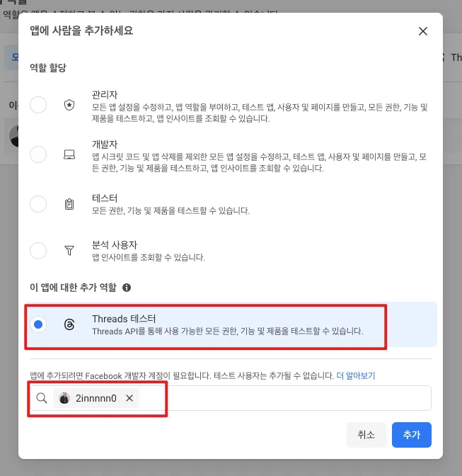Screen dimensions: 462x476
Task: Click the 개발자 laptop icon
Action: pos(69,154)
